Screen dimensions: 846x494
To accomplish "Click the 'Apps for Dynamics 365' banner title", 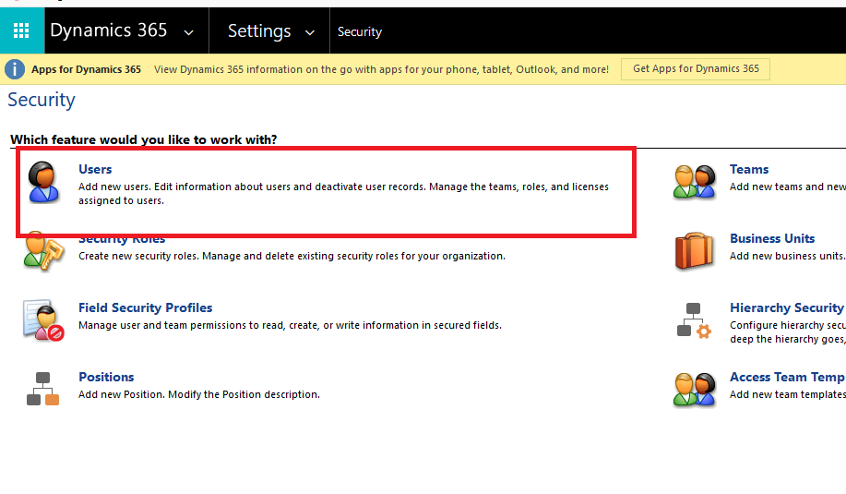I will tap(87, 69).
